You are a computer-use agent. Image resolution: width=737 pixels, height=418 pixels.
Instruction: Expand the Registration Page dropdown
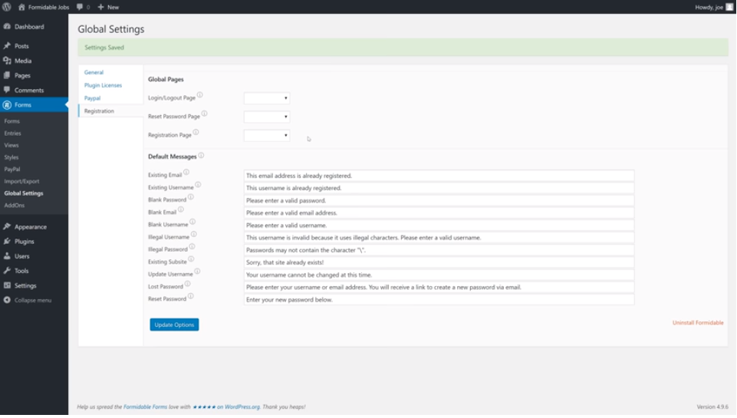tap(266, 136)
